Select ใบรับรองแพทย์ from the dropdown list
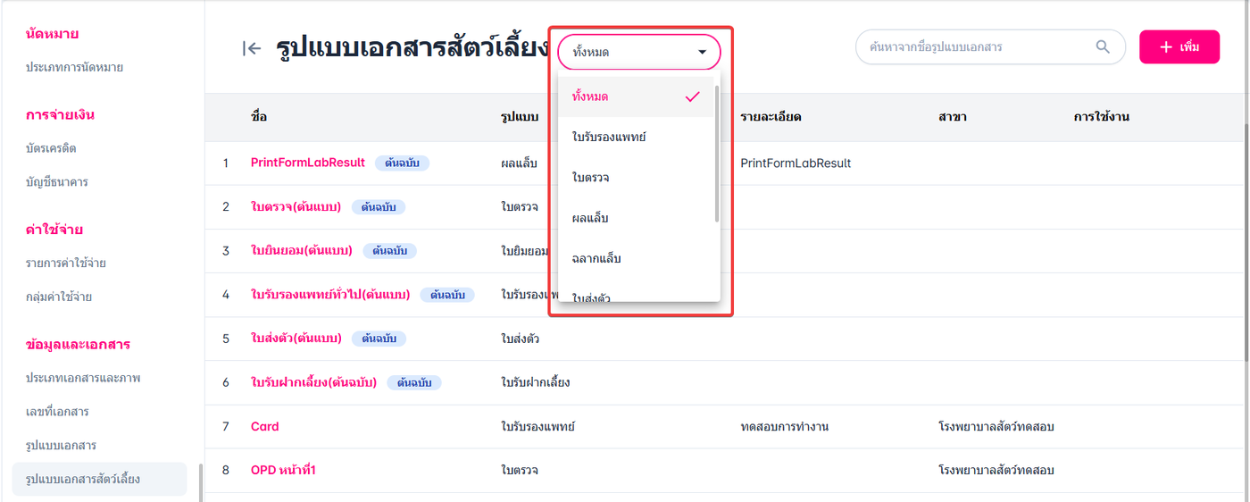Image resolution: width=1250 pixels, height=502 pixels. click(609, 138)
